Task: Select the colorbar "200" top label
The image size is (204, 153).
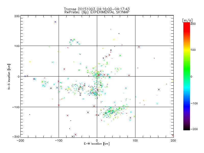Action: (x=193, y=24)
